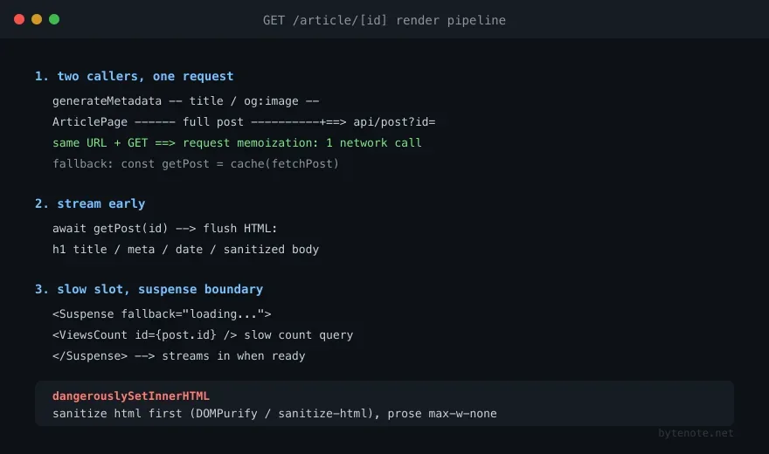Viewport: 769px width, 454px height.
Task: Select heading '2. stream early'
Action: click(90, 203)
